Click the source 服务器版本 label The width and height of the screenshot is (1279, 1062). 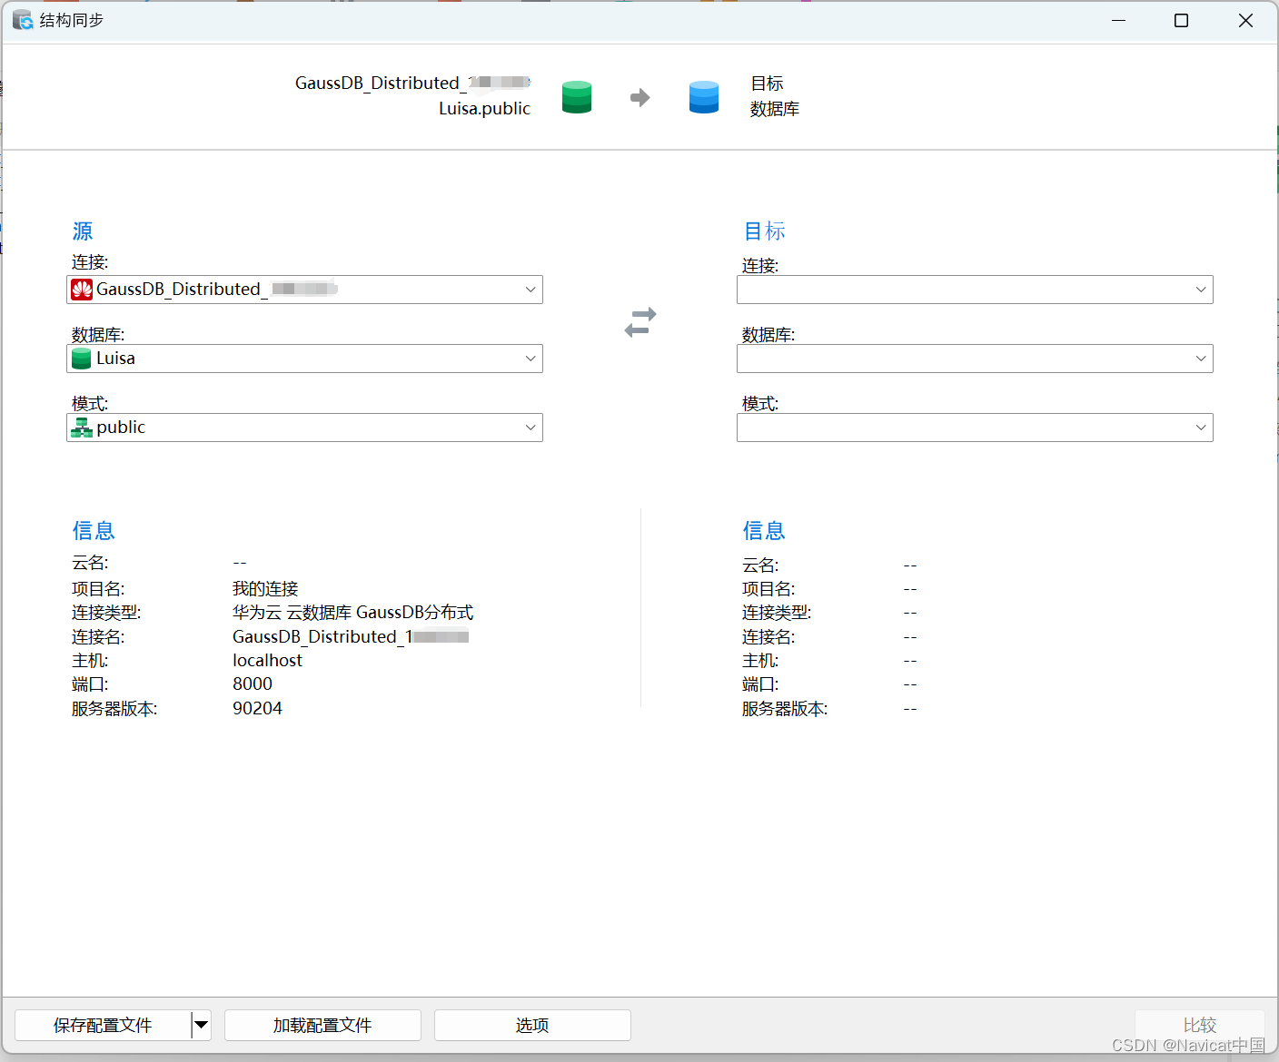click(x=114, y=708)
